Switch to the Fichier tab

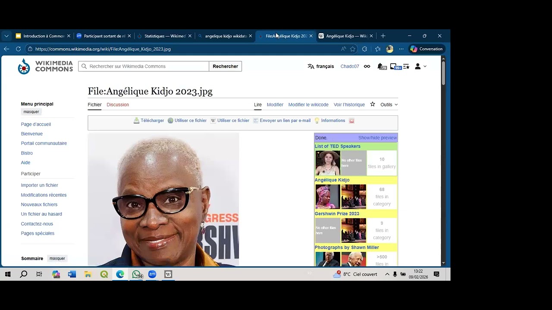(95, 105)
